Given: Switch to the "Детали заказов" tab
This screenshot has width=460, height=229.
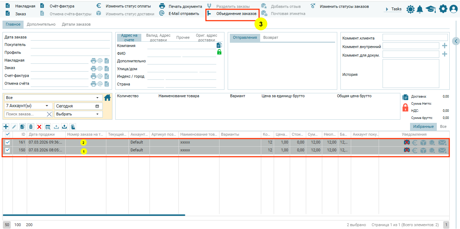Looking at the screenshot, I should [76, 25].
